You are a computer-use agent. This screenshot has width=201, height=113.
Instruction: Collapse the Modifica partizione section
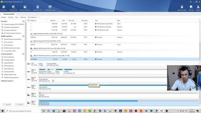coord(23,36)
